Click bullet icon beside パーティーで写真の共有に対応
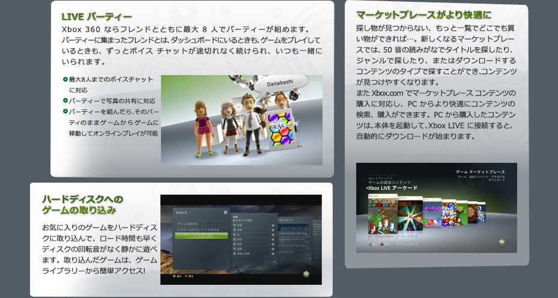 pyautogui.click(x=65, y=100)
